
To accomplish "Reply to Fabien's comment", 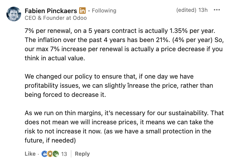I will pos(82,154).
